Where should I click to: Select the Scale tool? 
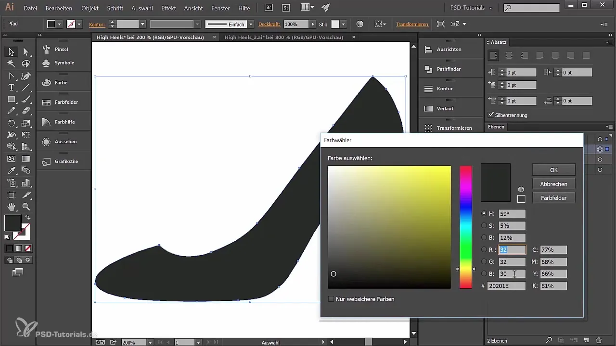pyautogui.click(x=26, y=124)
